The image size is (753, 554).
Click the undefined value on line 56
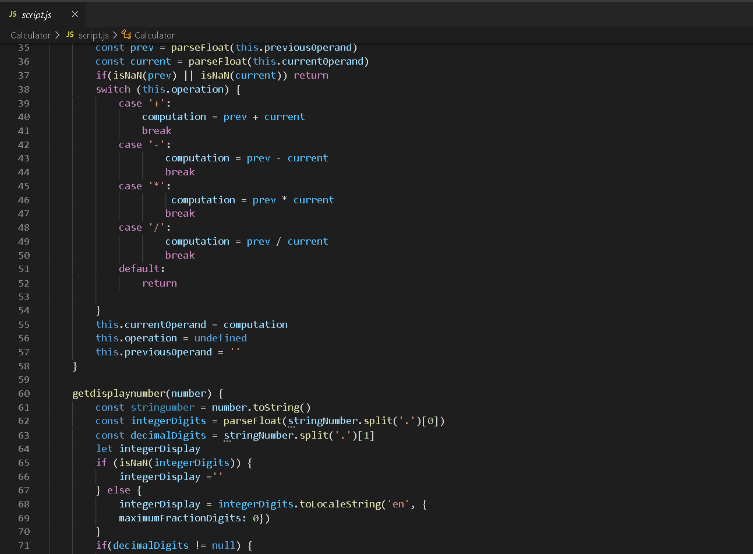pos(221,338)
